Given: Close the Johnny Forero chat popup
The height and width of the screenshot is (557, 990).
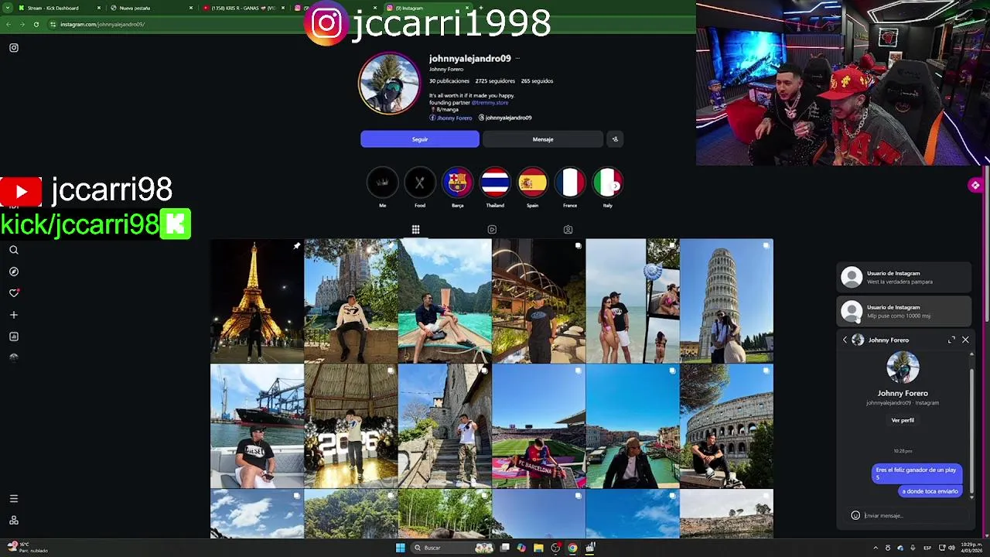Looking at the screenshot, I should (965, 340).
